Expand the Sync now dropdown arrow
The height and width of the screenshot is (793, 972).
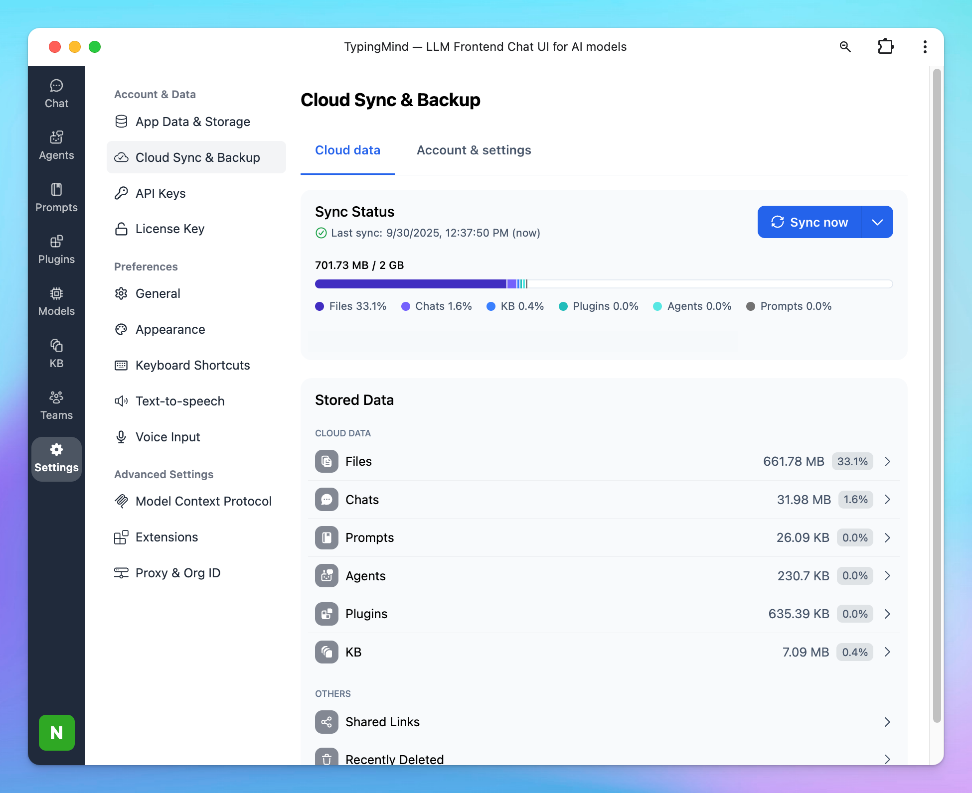click(x=877, y=222)
